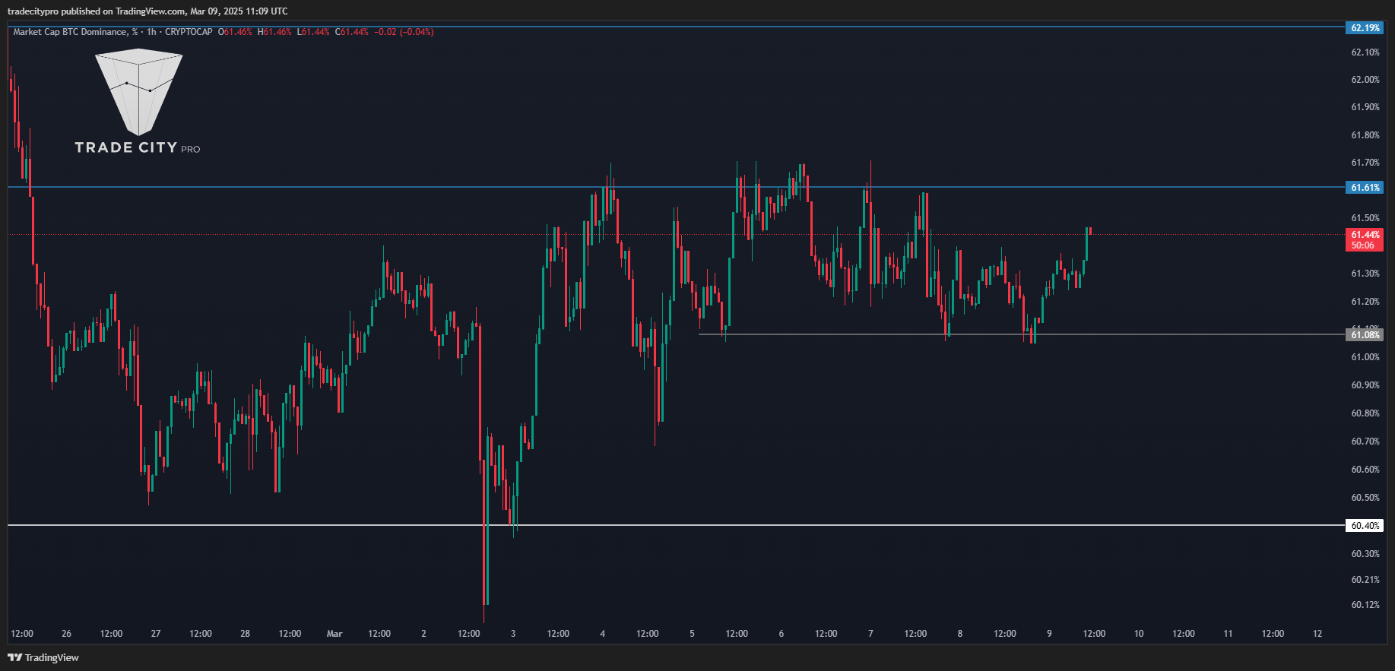Click the close value C61.44%
This screenshot has width=1395, height=671.
tap(352, 32)
